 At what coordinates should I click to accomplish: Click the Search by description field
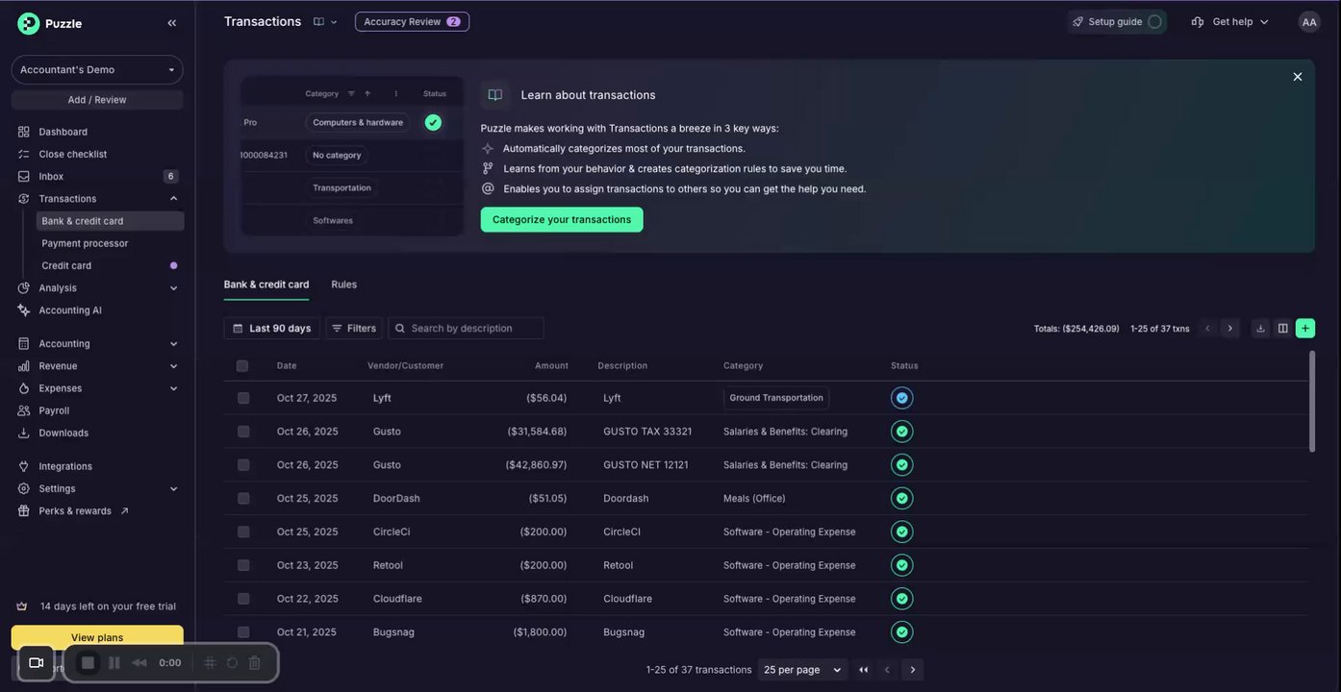click(x=467, y=329)
